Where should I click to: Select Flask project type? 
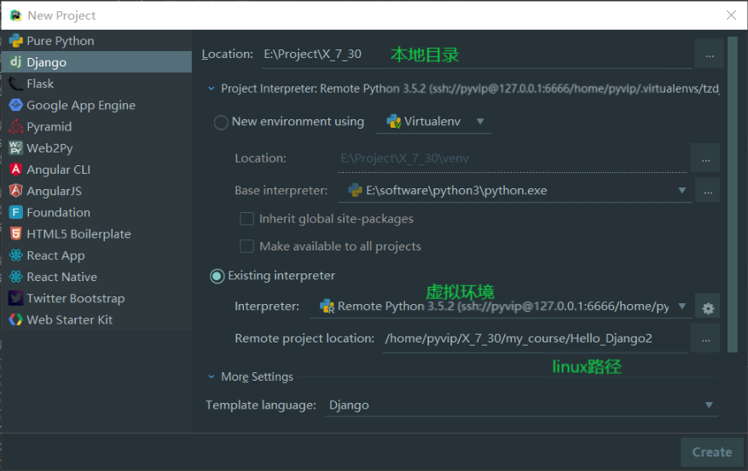96,83
